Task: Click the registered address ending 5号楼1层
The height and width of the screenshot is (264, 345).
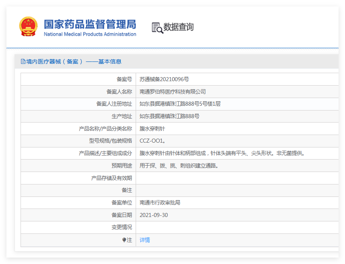Action: click(x=180, y=104)
